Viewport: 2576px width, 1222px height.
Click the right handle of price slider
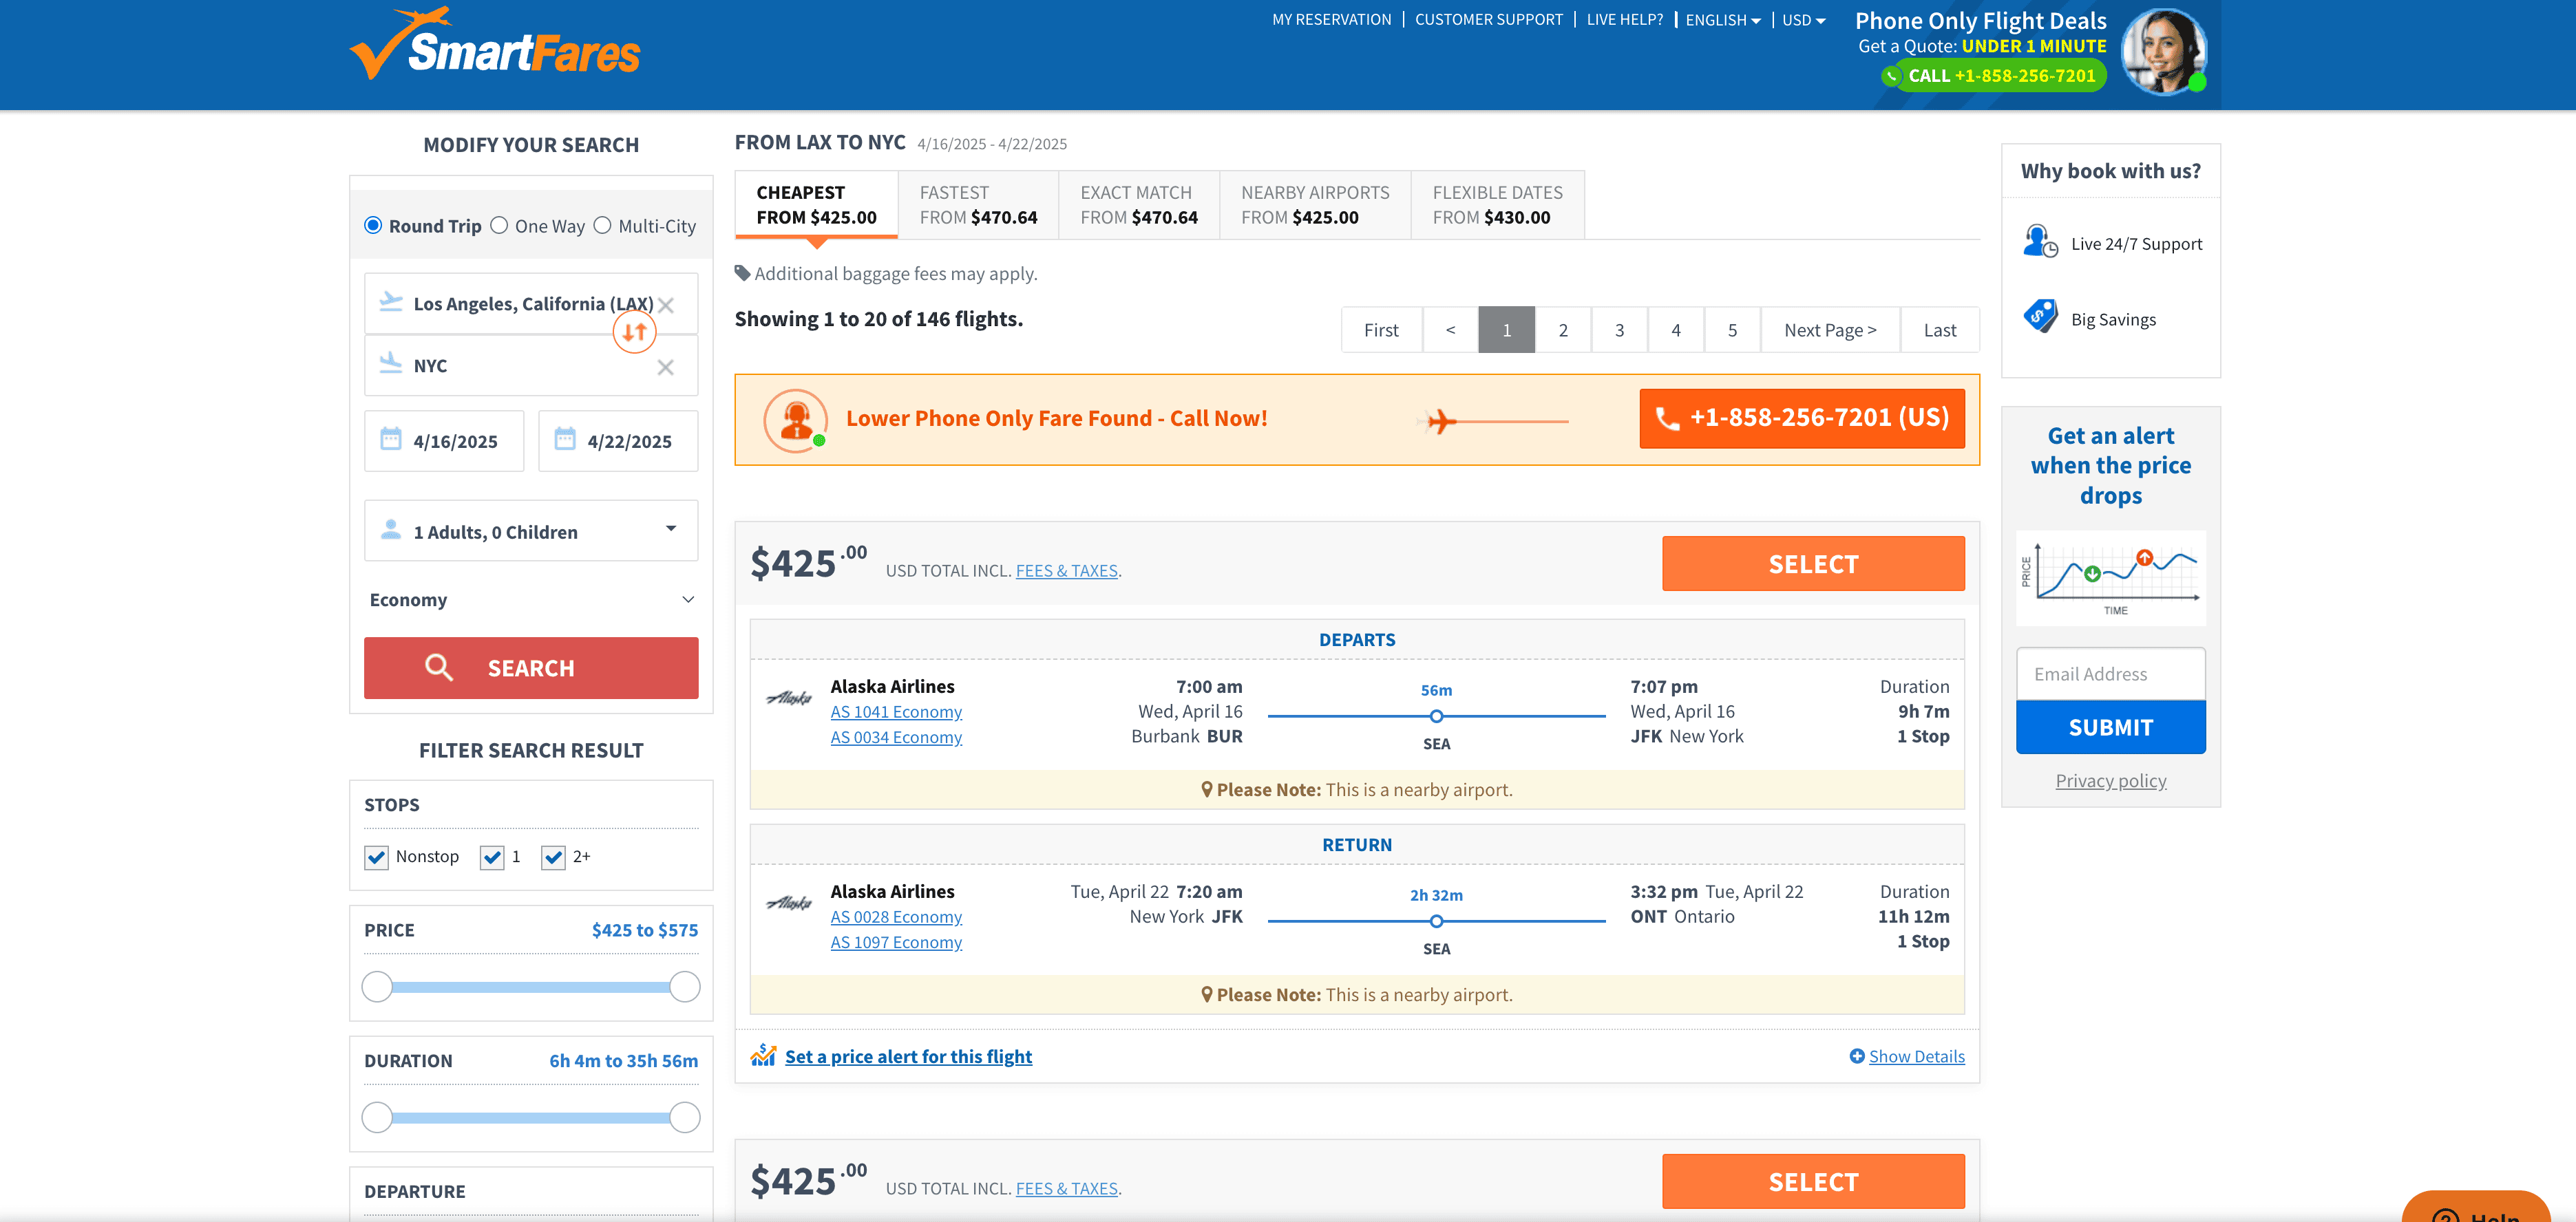pos(685,987)
